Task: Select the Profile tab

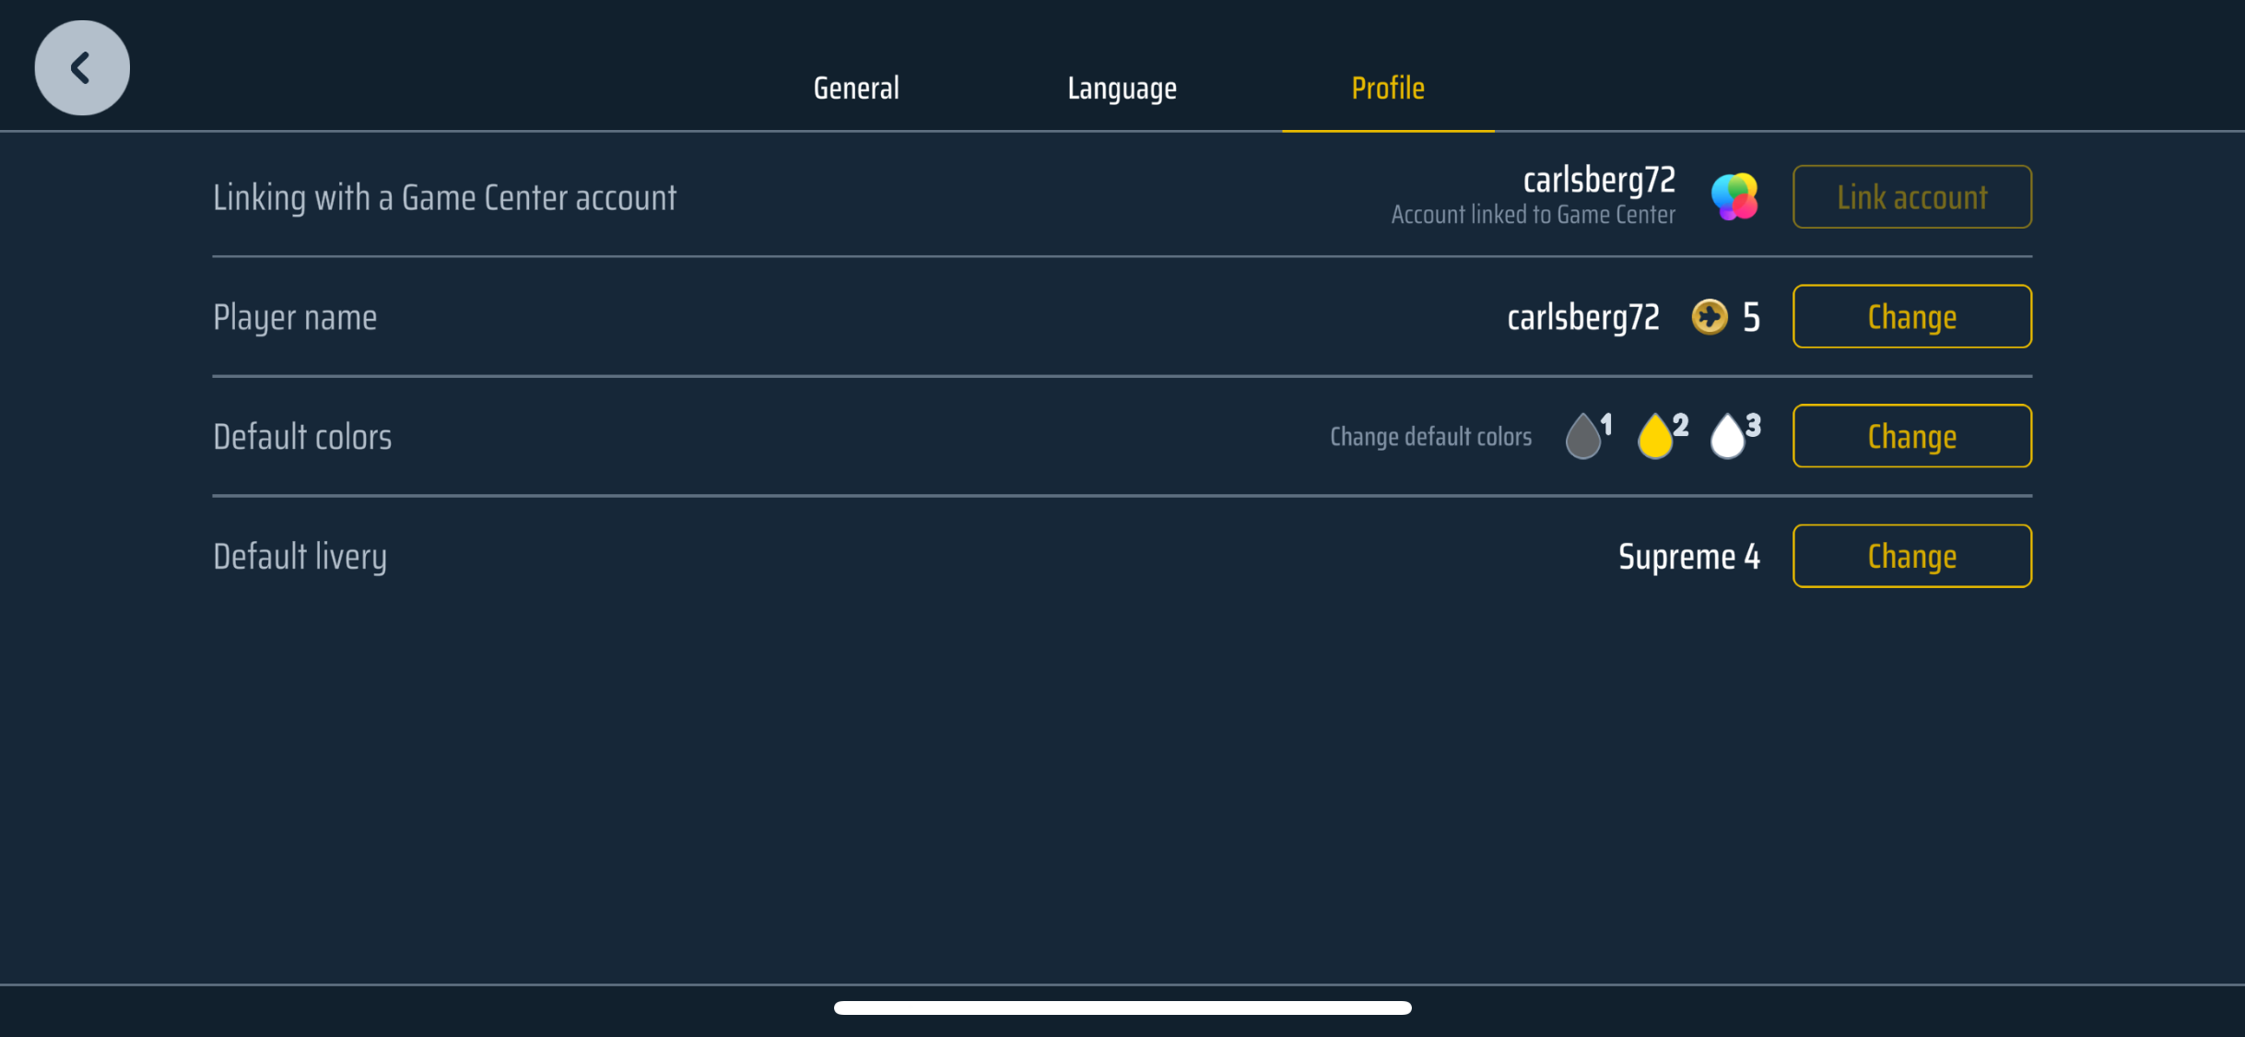Action: tap(1388, 88)
